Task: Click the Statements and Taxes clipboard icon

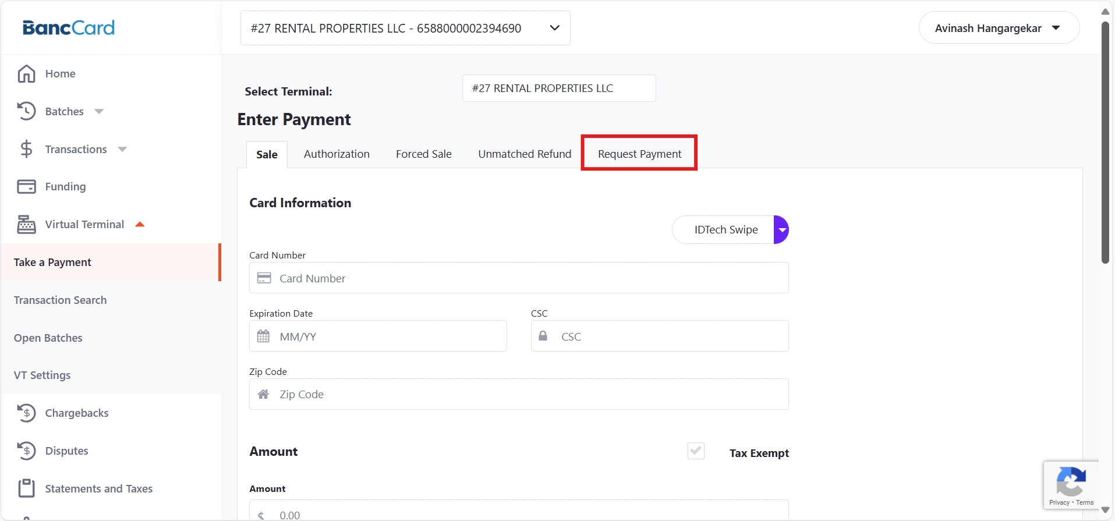Action: click(x=26, y=488)
